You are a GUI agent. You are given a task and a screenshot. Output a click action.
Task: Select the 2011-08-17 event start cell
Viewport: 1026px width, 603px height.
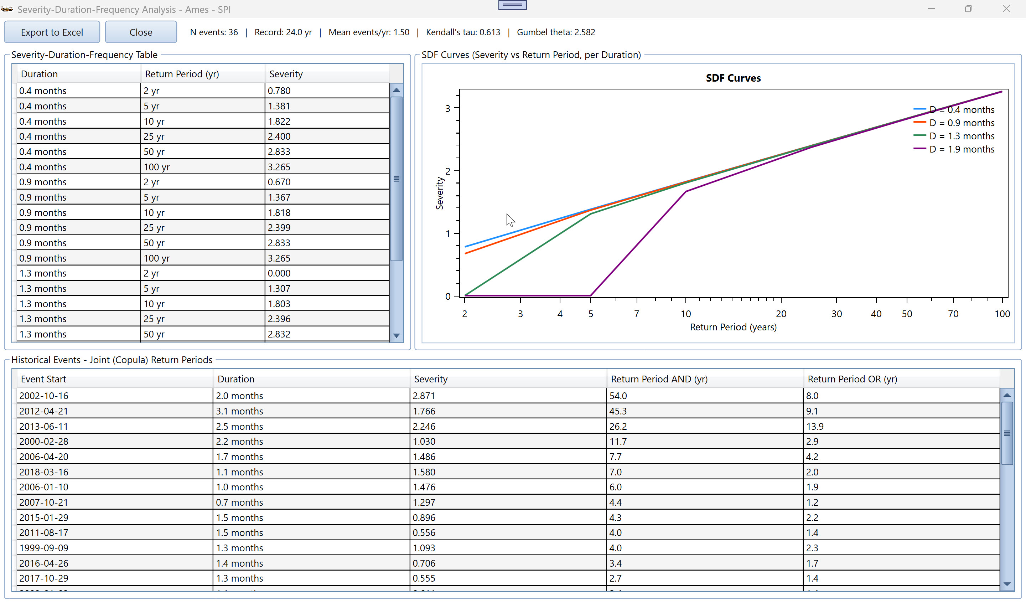[115, 532]
